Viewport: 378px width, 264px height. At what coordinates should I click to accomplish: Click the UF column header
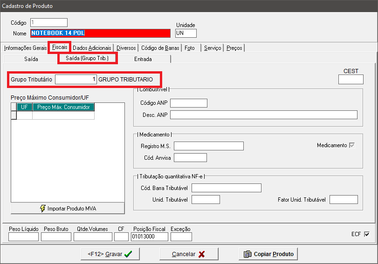[24, 107]
